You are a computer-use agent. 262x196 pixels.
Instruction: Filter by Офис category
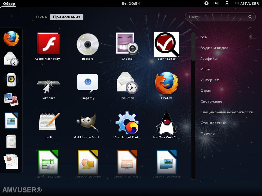pos(206,91)
